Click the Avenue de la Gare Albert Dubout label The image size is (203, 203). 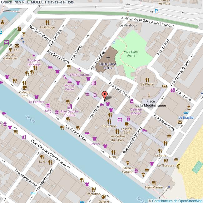pos(147,23)
